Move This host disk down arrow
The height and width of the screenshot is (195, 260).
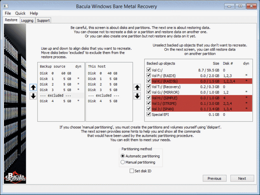137,96
